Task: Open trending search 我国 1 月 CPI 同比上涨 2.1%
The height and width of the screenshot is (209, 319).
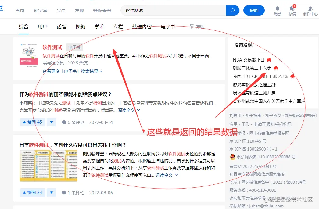Action: click(260, 76)
